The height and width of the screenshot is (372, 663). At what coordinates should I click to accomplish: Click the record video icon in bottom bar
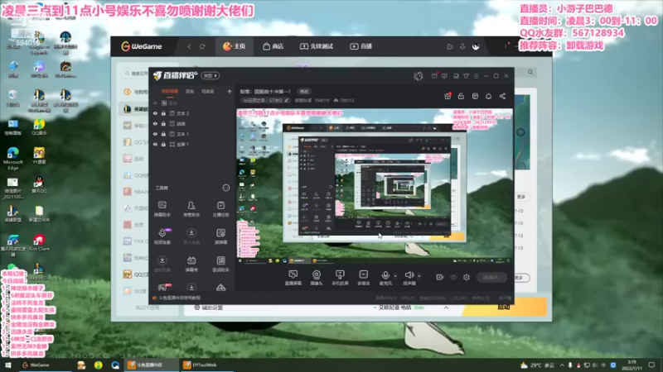[440, 277]
